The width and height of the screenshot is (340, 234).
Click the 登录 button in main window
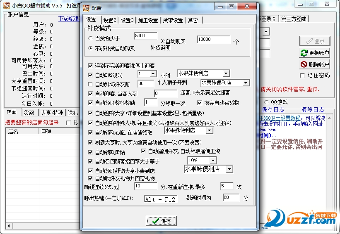point(315,41)
